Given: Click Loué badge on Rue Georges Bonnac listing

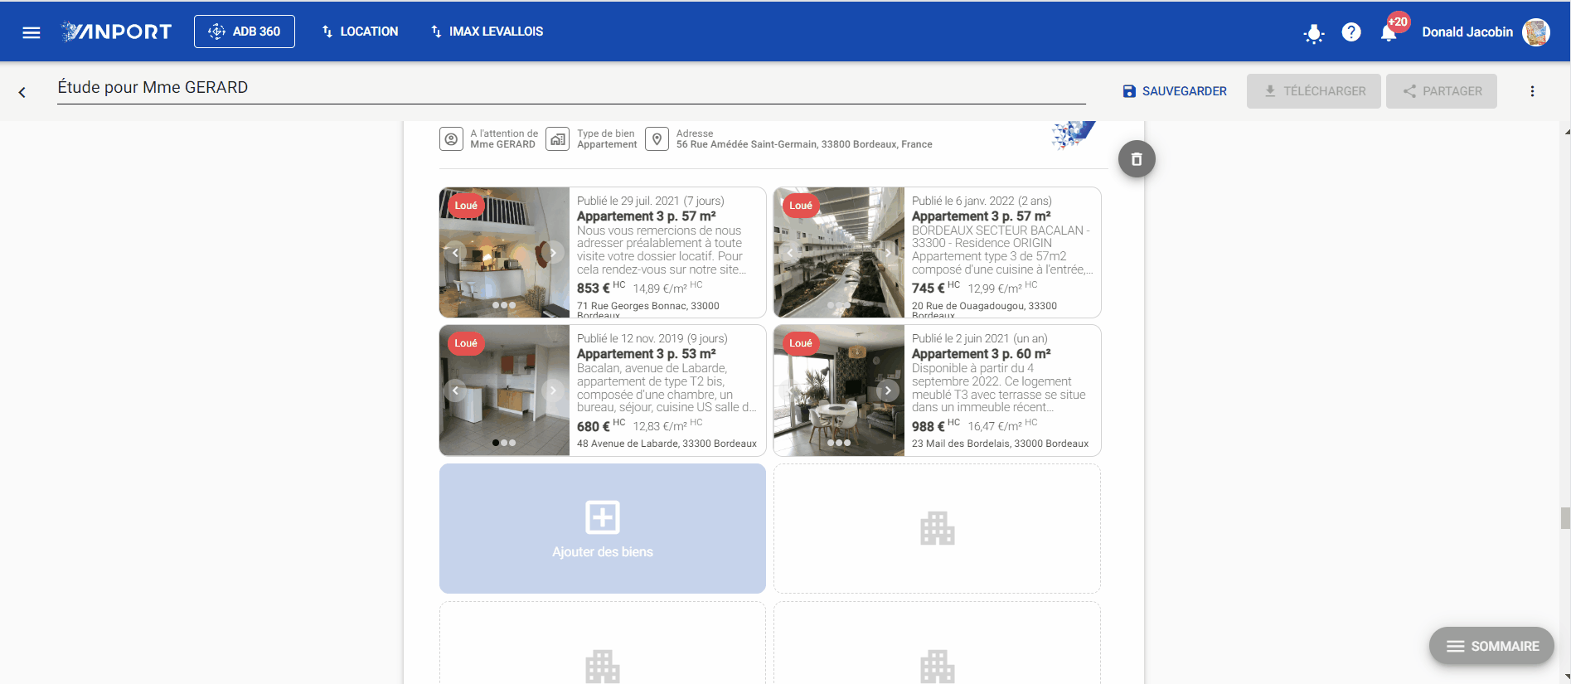Looking at the screenshot, I should pos(466,206).
